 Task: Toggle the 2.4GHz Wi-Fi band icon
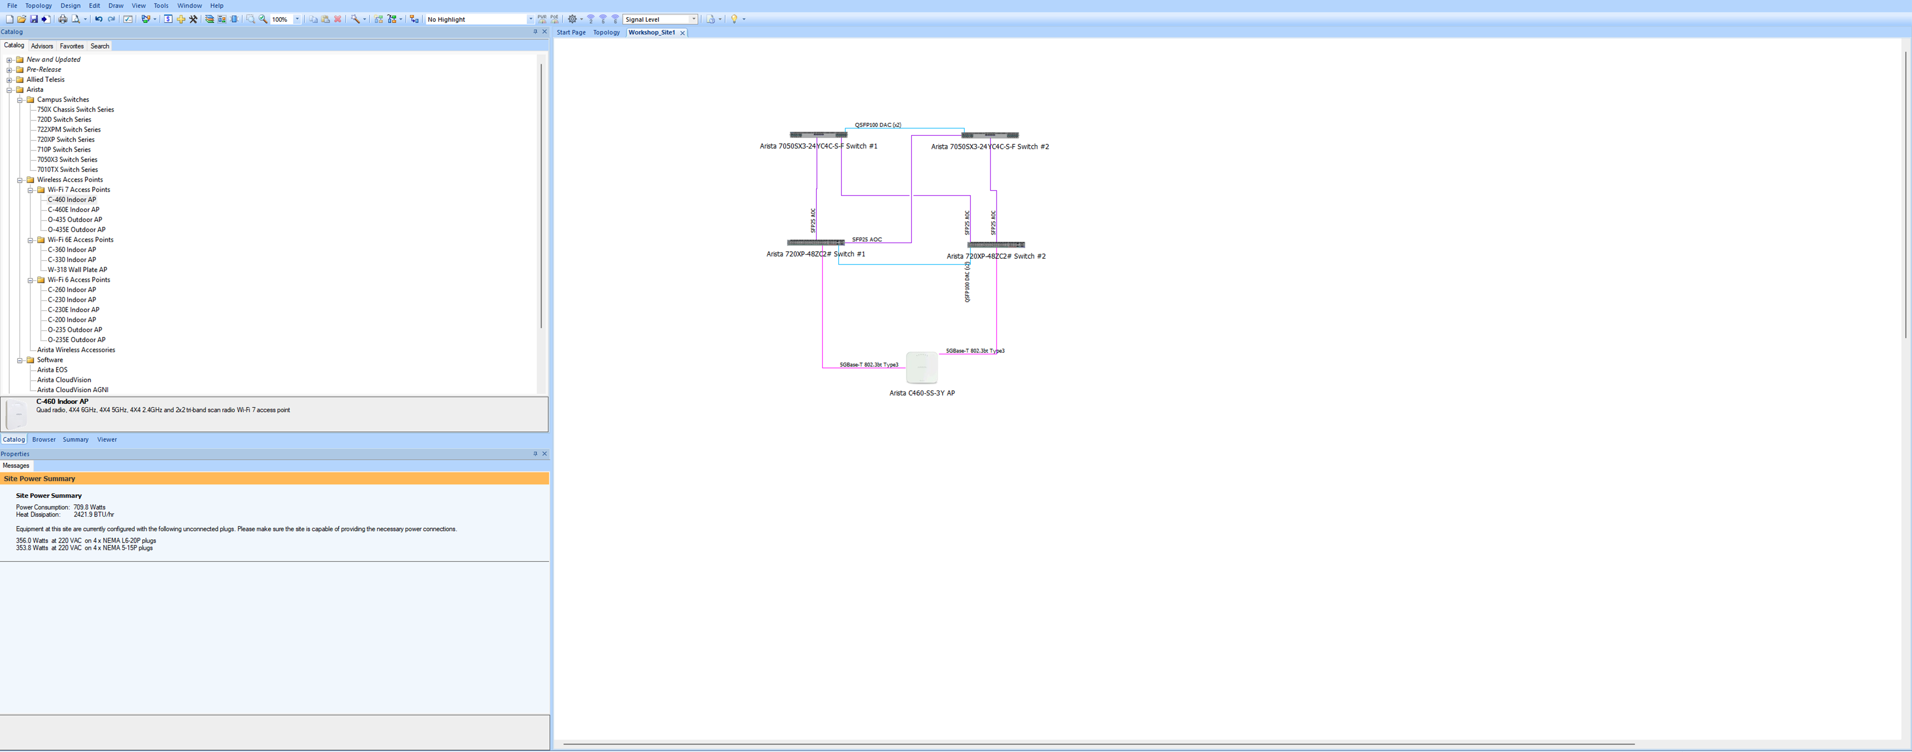(591, 19)
